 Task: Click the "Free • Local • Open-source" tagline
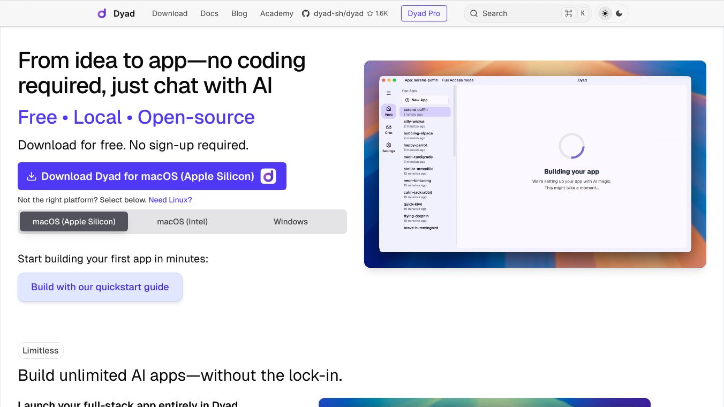click(137, 117)
